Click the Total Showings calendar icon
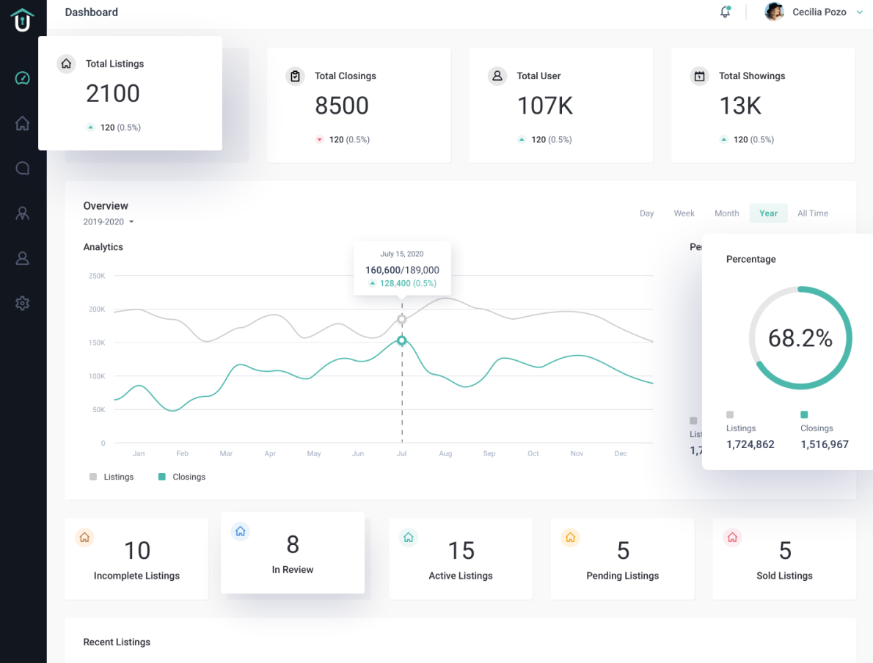Viewport: 873px width, 663px height. click(699, 76)
